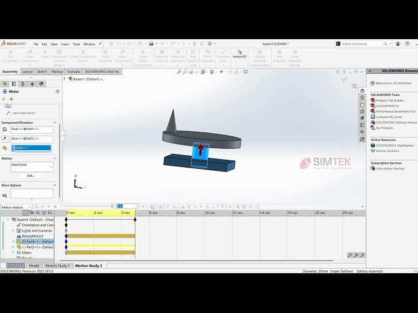Open the Motion Analysis study type dropdown
The image size is (418, 313).
point(16,207)
